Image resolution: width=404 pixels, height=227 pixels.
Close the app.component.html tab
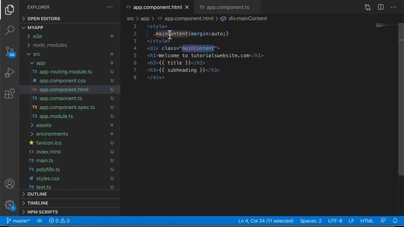(187, 7)
